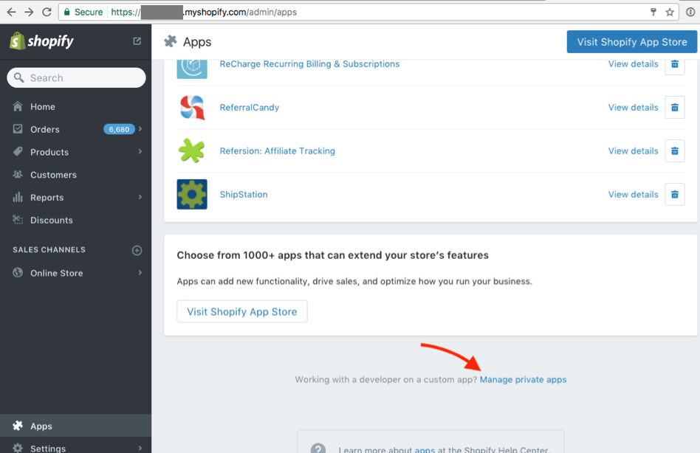The image size is (700, 453).
Task: Click the key icon in the address bar
Action: (653, 12)
